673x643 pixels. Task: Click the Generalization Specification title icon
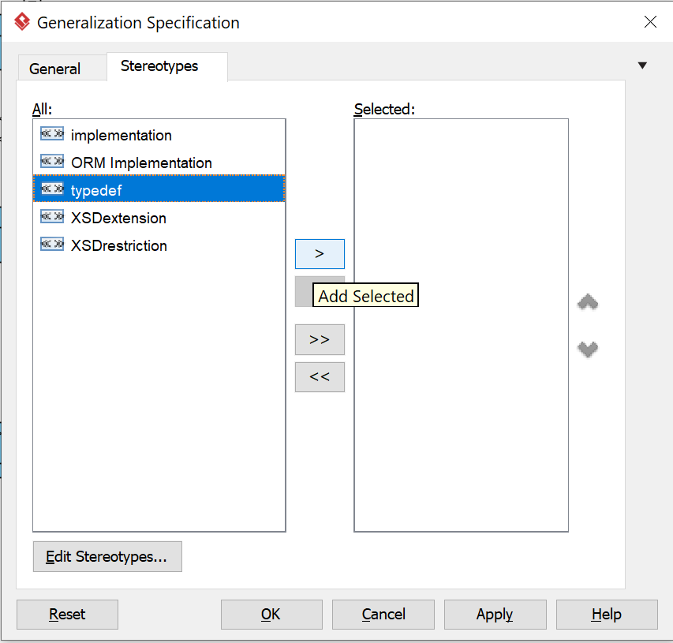pyautogui.click(x=22, y=22)
